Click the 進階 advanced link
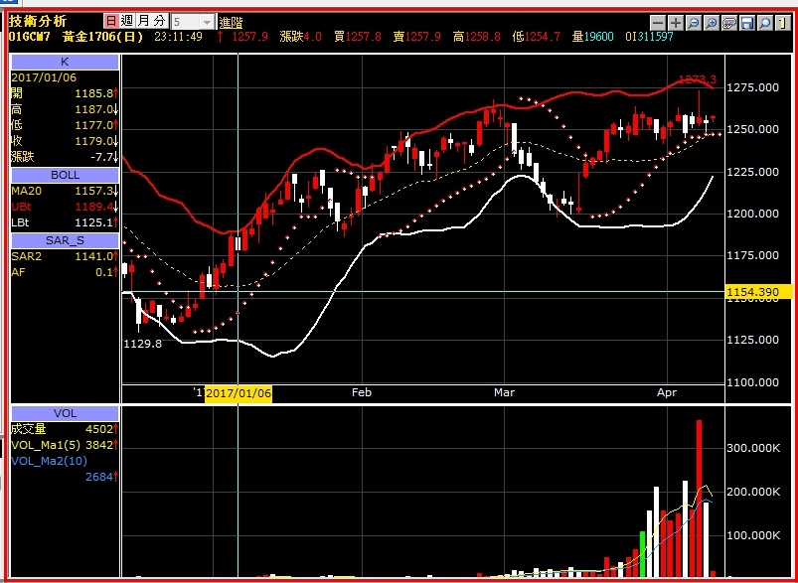Viewport: 798px width, 583px height. (x=232, y=23)
